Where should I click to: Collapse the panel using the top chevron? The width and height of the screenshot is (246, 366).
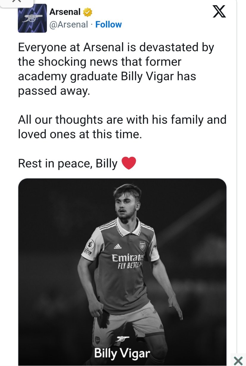pyautogui.click(x=17, y=1)
